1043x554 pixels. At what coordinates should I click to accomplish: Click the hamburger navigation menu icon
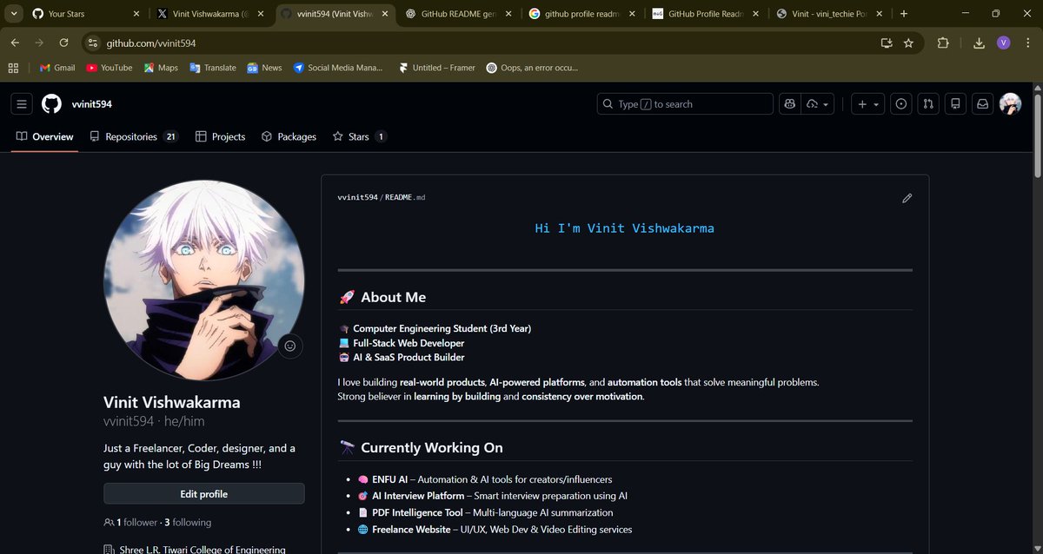pyautogui.click(x=22, y=103)
